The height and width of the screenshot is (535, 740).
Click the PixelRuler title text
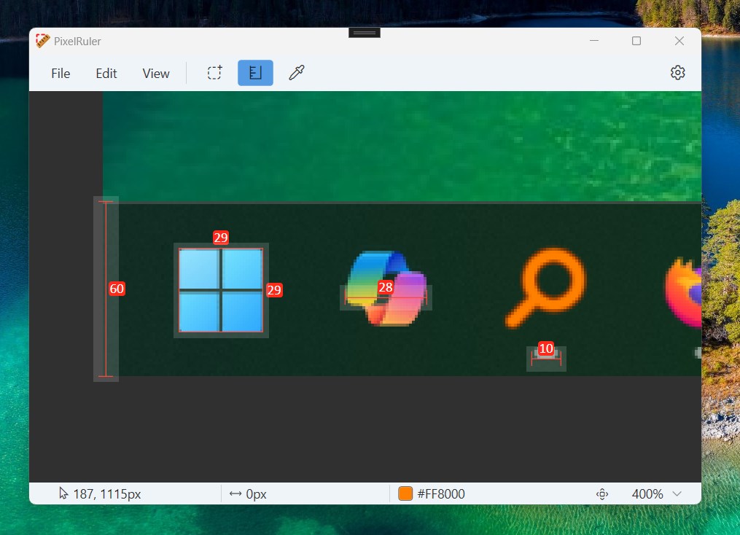point(77,42)
